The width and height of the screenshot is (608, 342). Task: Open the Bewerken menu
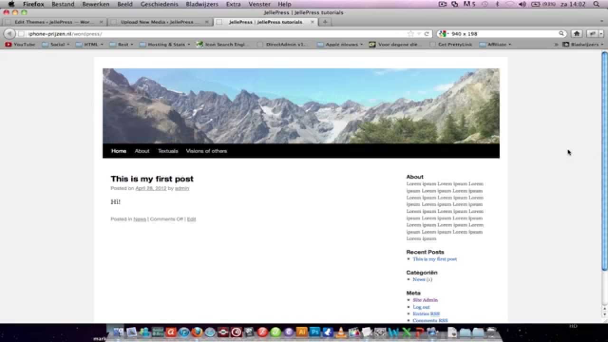(x=95, y=4)
